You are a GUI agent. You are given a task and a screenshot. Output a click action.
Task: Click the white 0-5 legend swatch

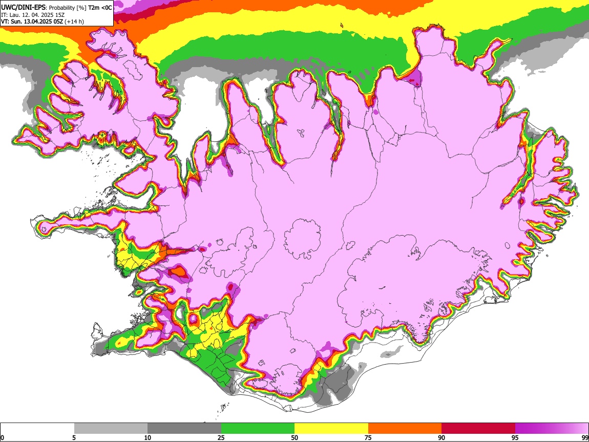[37, 429]
